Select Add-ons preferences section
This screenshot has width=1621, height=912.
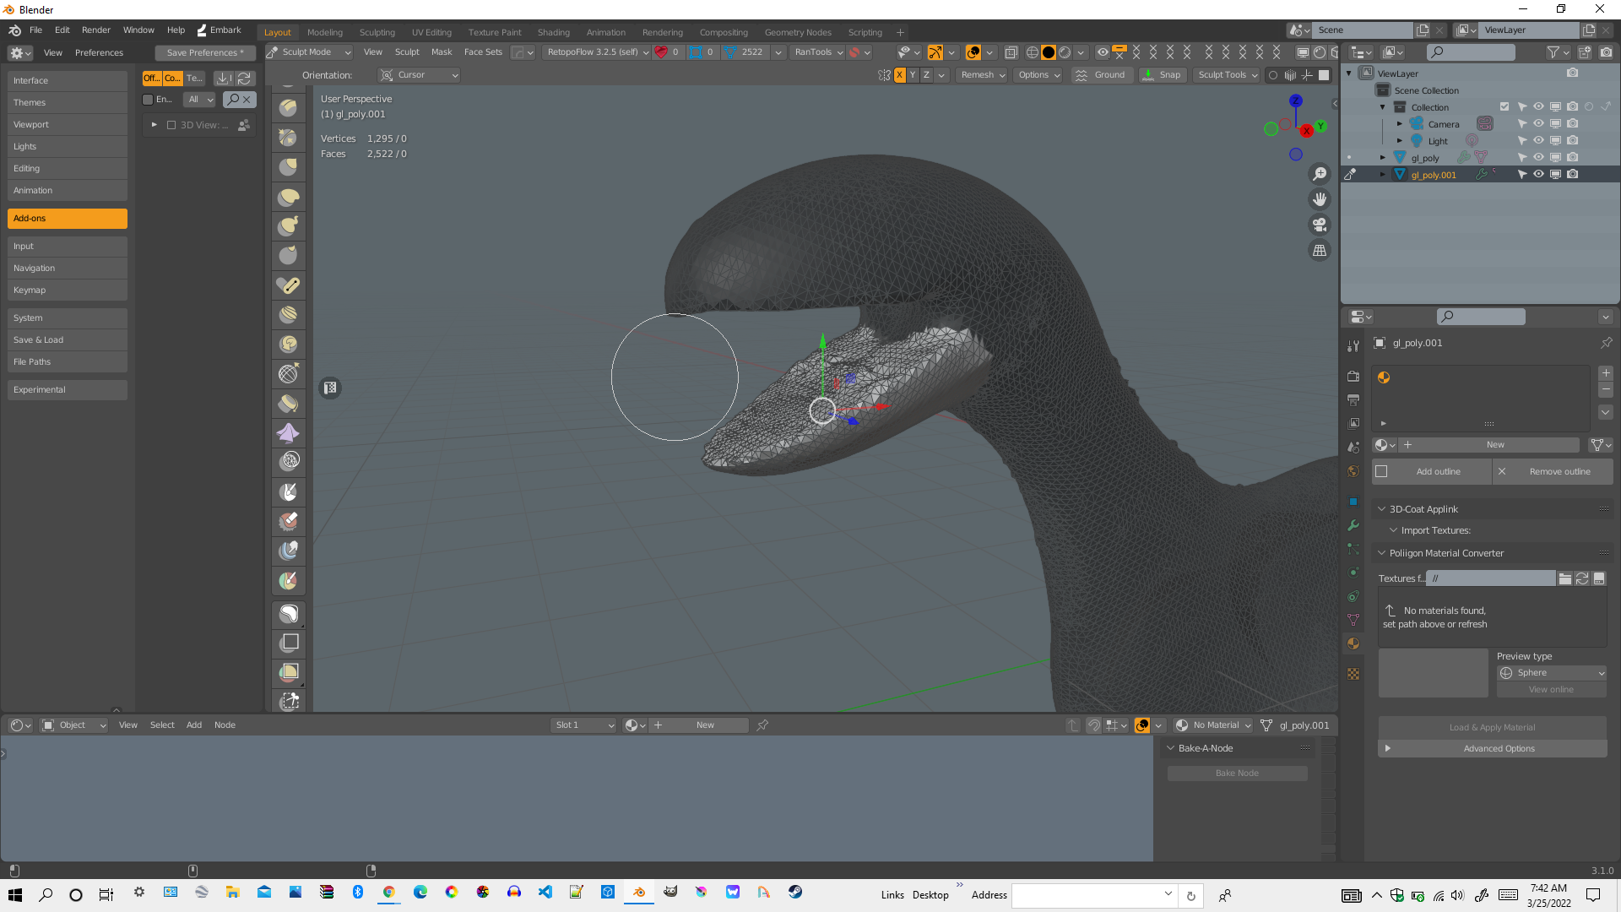pos(68,218)
